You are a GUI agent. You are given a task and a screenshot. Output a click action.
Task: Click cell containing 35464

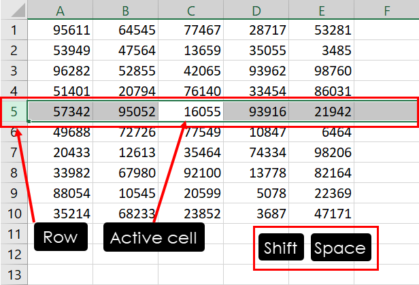190,152
